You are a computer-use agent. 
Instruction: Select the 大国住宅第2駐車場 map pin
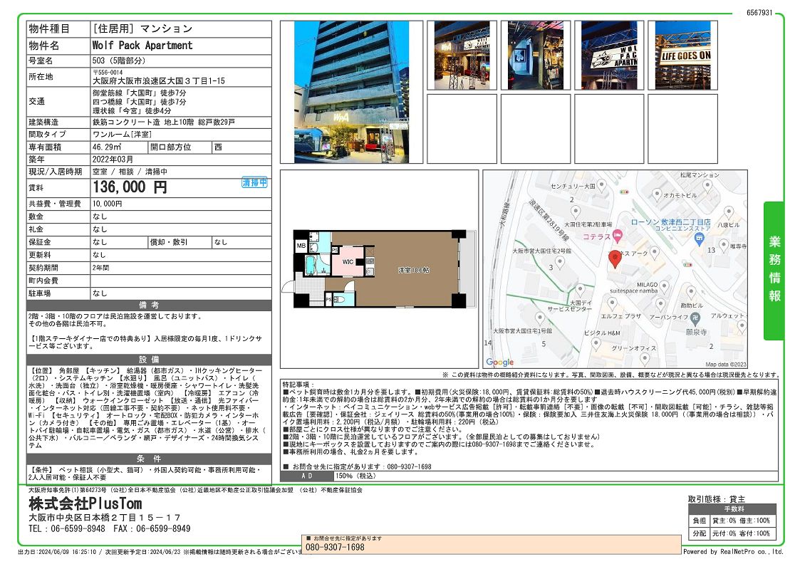coord(576,212)
